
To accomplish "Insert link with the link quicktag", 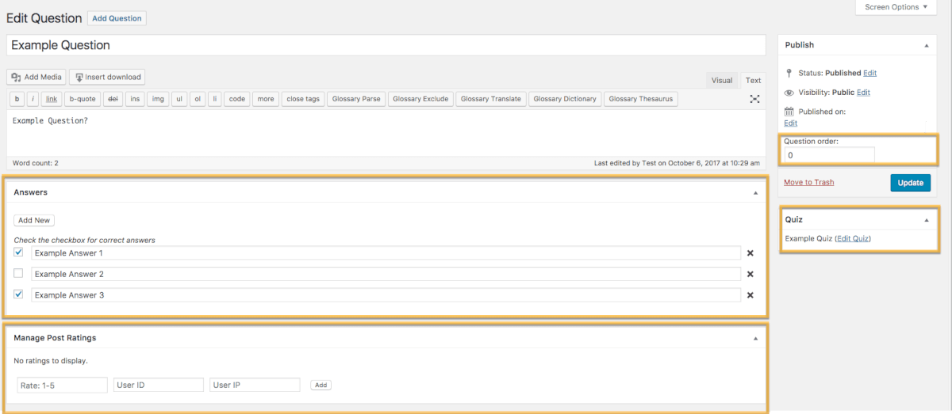I will click(52, 99).
